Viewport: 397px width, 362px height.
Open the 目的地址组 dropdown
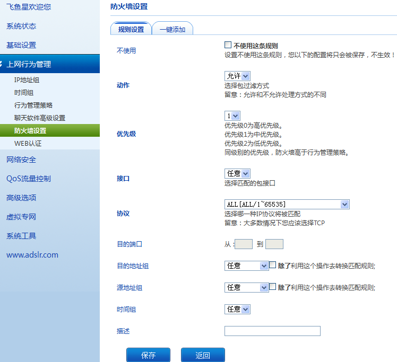246,266
